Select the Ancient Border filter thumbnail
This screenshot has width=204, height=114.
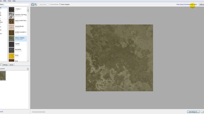(x=11, y=27)
